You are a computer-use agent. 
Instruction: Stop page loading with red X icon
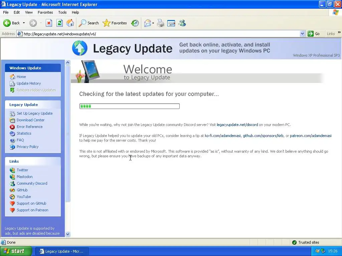(x=49, y=23)
